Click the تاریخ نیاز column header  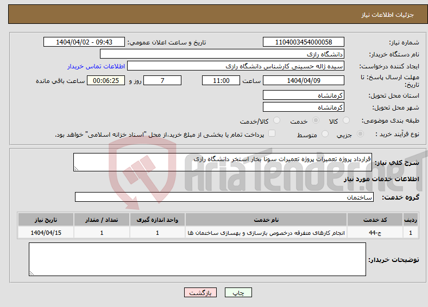[46, 220]
